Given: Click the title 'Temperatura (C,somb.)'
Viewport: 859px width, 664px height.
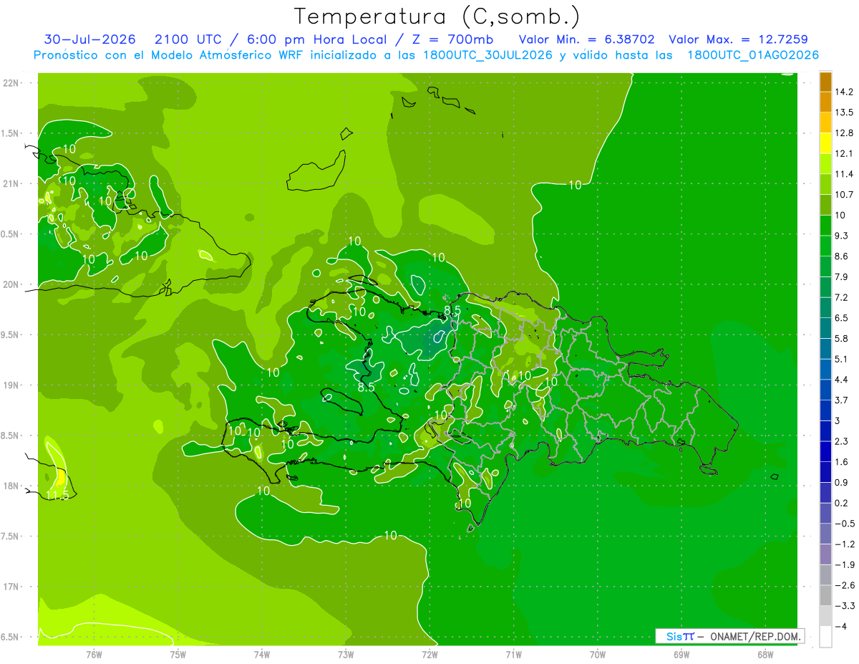Looking at the screenshot, I should pyautogui.click(x=437, y=16).
